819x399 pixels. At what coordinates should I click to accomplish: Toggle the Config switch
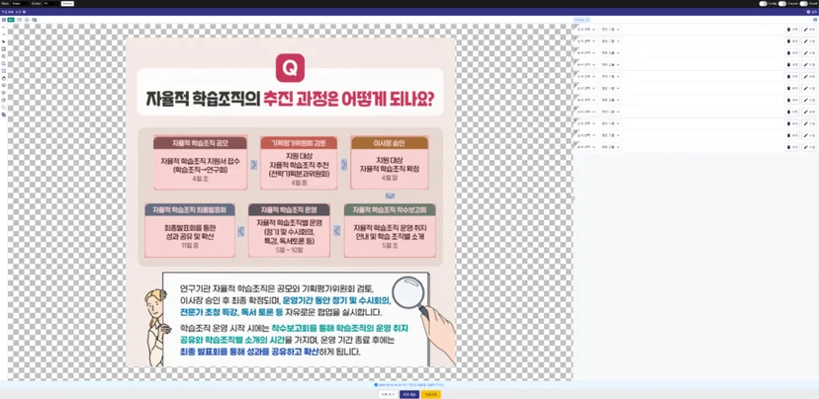[x=763, y=4]
